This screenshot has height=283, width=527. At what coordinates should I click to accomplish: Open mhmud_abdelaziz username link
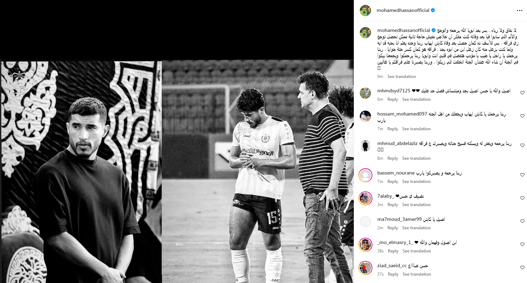397,143
